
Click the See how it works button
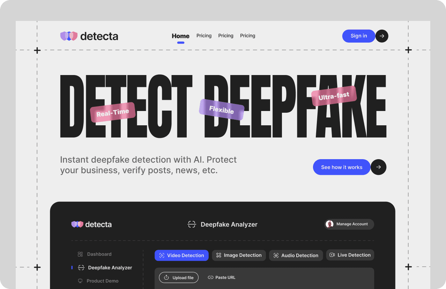coord(342,167)
